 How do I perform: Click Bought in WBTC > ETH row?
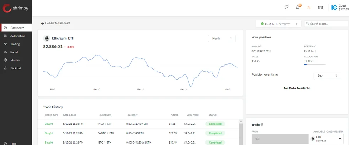point(49,133)
